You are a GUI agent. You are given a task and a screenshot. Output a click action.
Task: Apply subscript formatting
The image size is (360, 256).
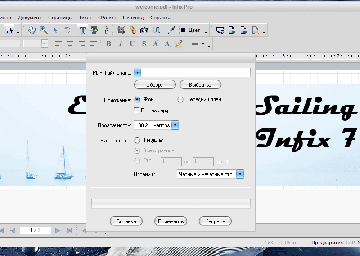[168, 44]
